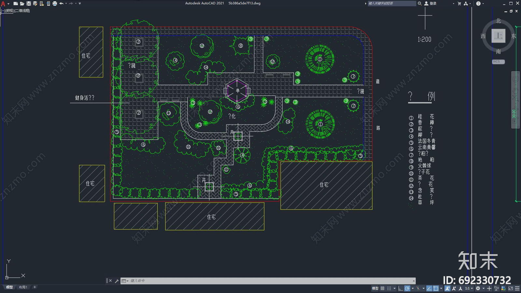Switch to the 模型 layout tab
Image resolution: width=521 pixels, height=293 pixels.
(9, 287)
